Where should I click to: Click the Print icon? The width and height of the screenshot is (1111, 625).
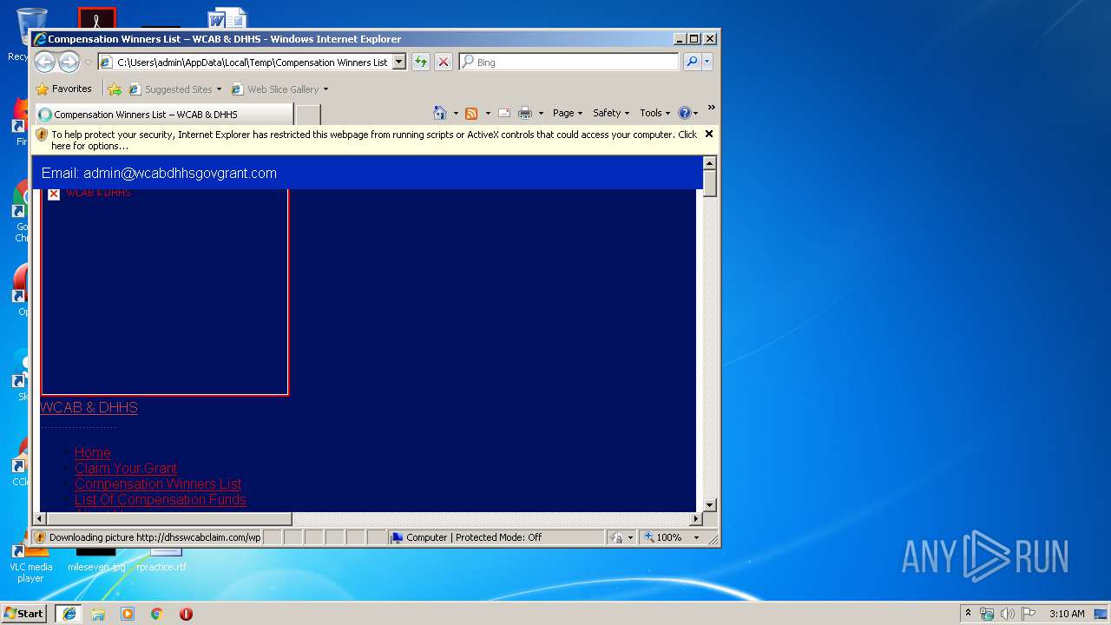pos(524,113)
